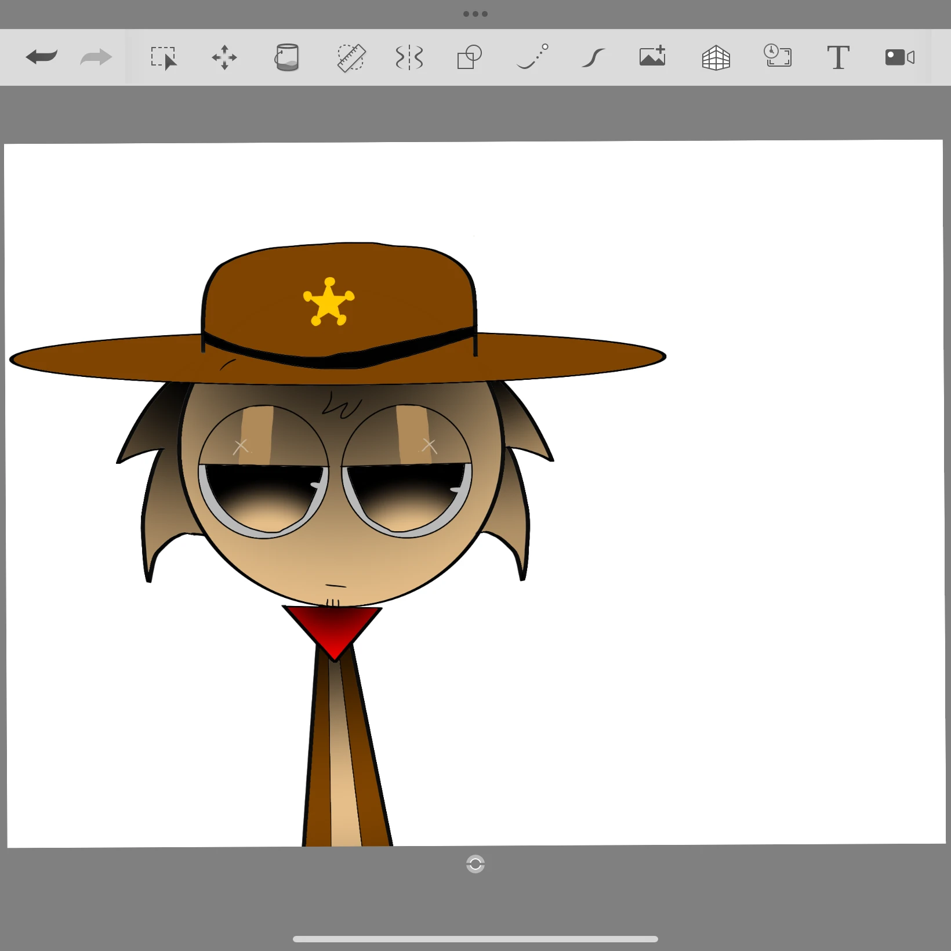Open the three-dot menu at top
Image resolution: width=951 pixels, height=951 pixels.
click(x=475, y=14)
